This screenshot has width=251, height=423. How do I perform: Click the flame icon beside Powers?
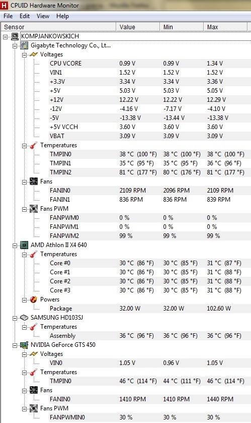pos(34,299)
